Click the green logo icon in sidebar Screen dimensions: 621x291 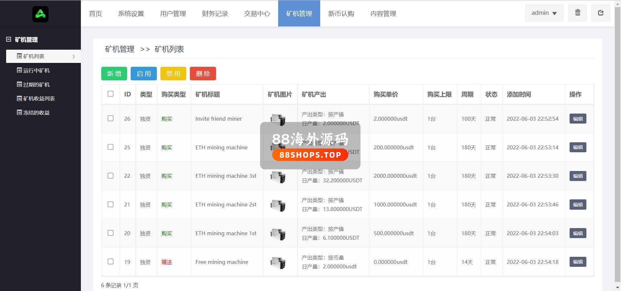40,14
